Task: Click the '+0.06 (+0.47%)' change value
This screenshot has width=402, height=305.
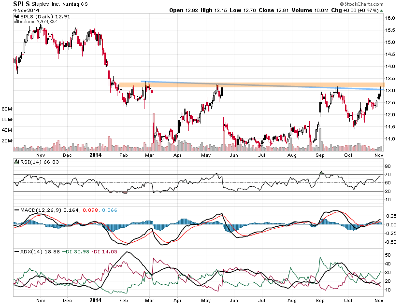Action: coord(361,11)
